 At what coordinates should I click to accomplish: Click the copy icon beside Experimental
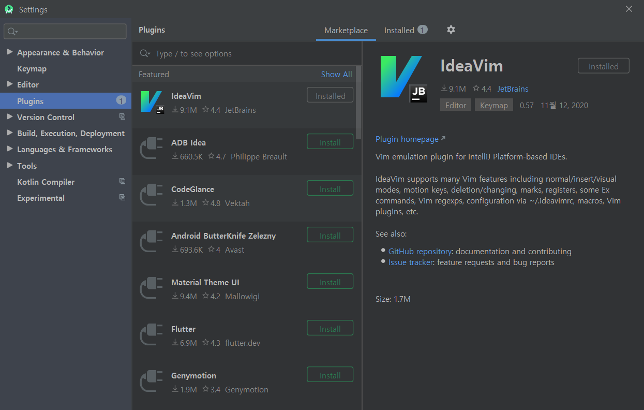(x=123, y=197)
